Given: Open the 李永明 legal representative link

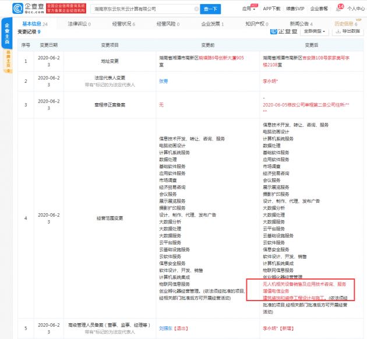Looking at the screenshot, I should [x=270, y=81].
